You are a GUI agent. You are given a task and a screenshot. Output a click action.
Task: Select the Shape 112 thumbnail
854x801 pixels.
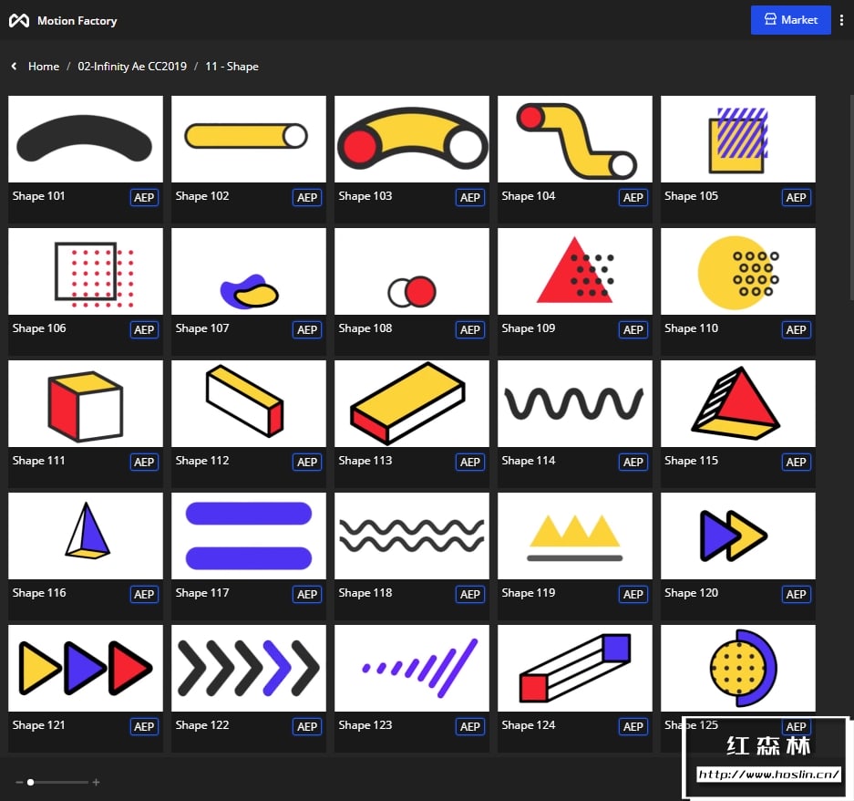[x=248, y=403]
